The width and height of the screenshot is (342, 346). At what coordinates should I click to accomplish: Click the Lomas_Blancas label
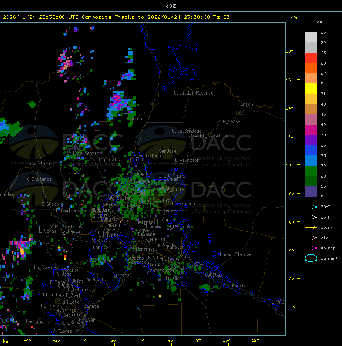point(236,254)
